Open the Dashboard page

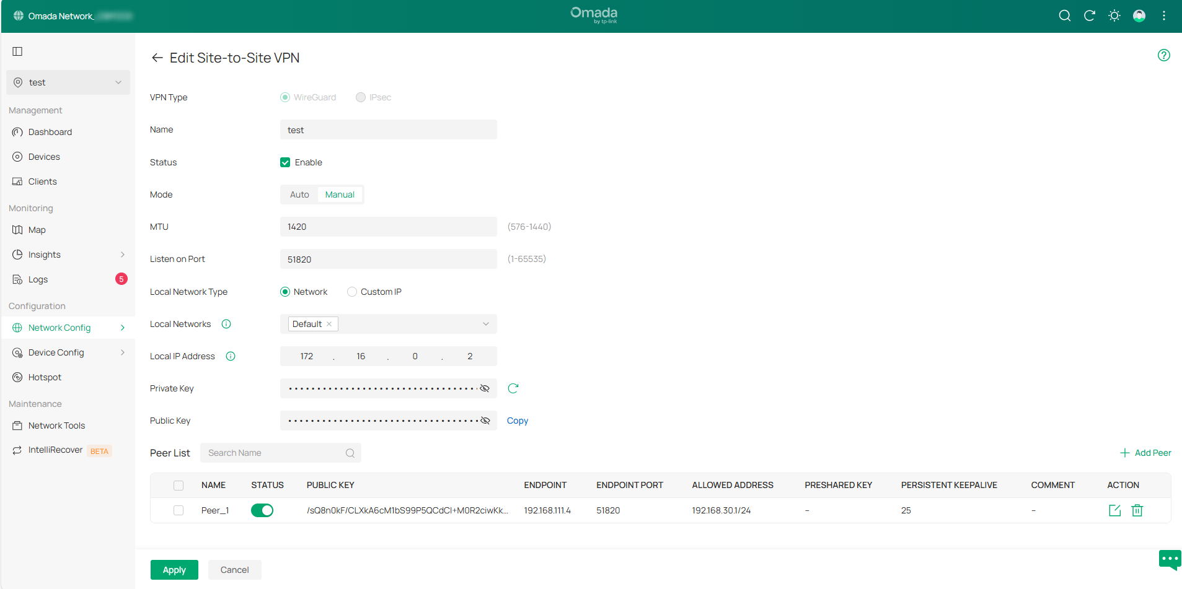click(x=50, y=131)
